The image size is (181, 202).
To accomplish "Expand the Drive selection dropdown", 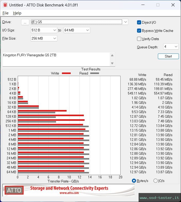I will point(125,22).
